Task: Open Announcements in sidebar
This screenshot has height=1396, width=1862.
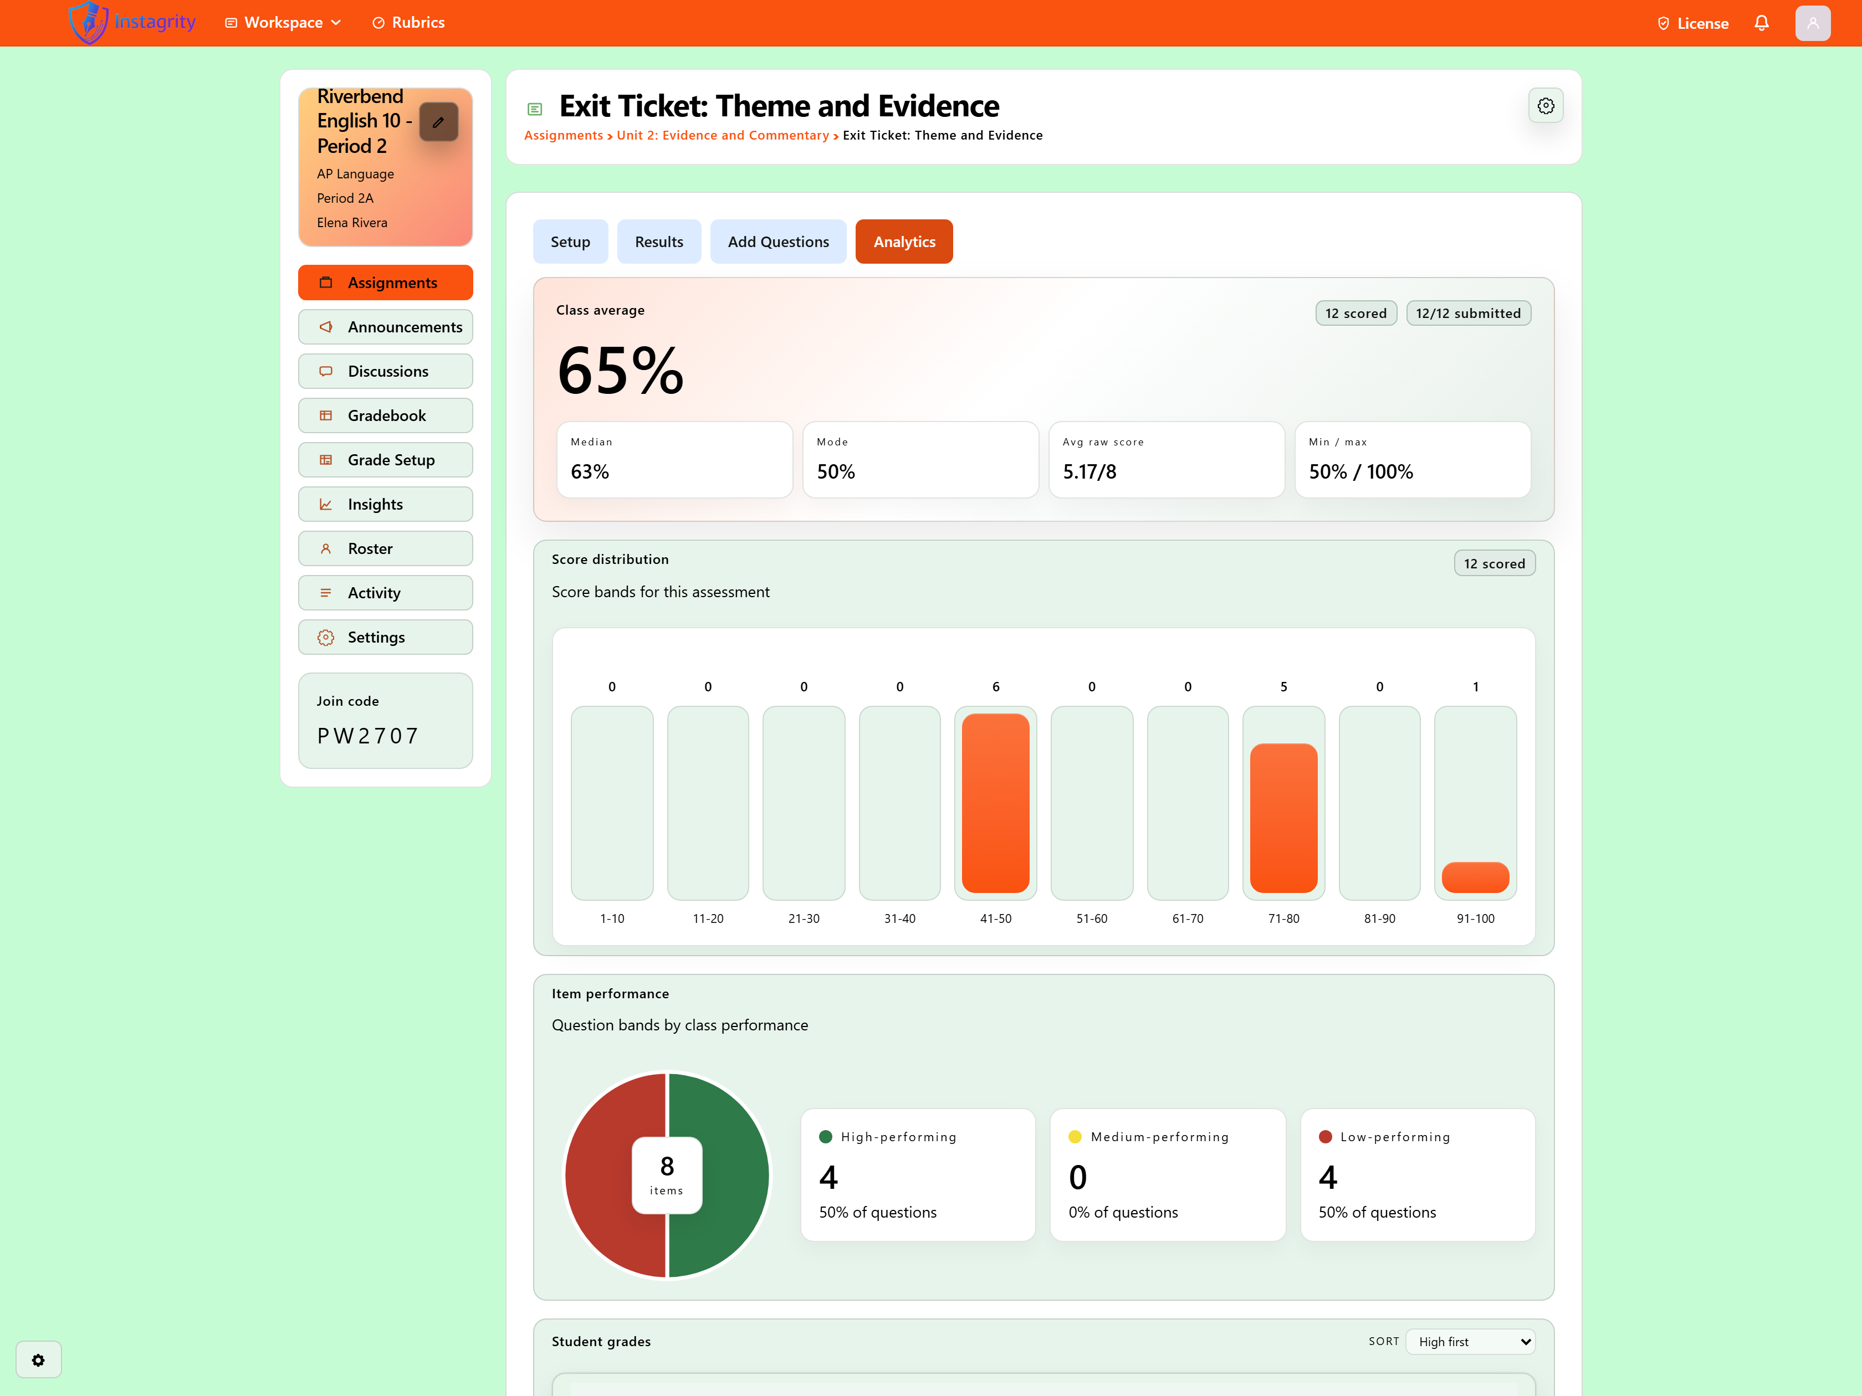Action: tap(386, 326)
